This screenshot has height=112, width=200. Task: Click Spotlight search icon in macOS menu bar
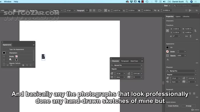point(187,2)
